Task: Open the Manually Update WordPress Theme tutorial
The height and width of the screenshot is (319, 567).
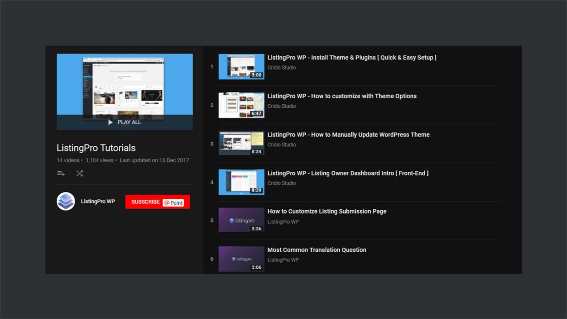Action: pos(348,134)
